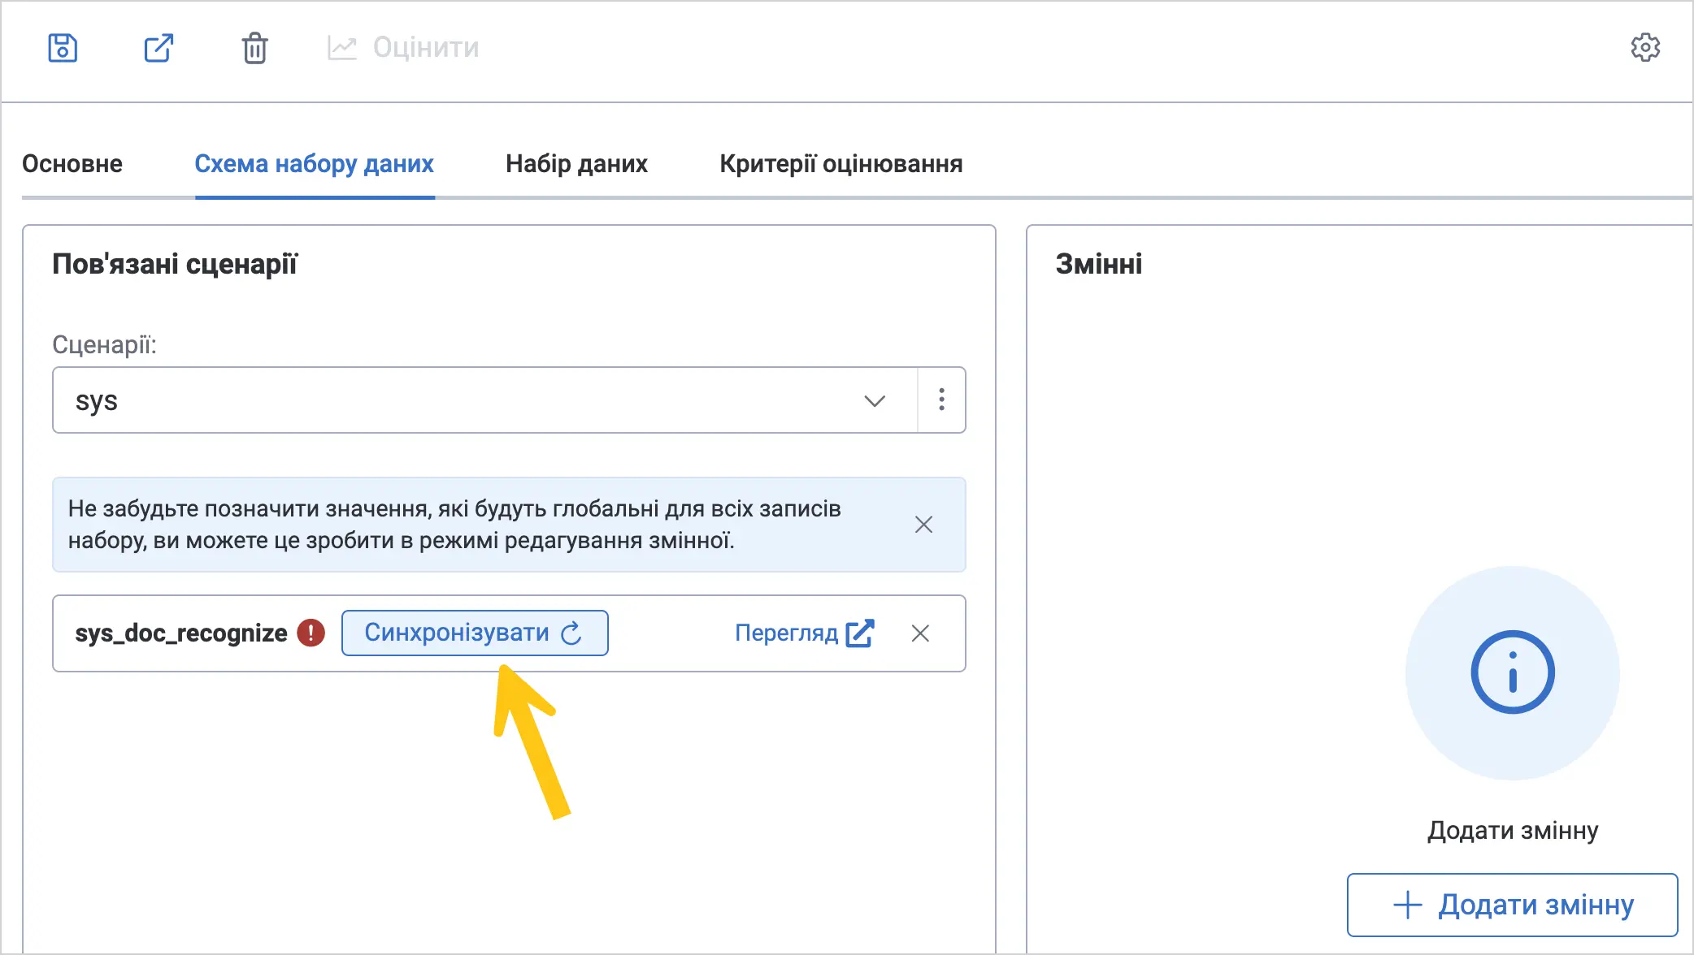The height and width of the screenshot is (955, 1694).
Task: Click the refresh icon in Синхронізувати button
Action: (x=571, y=633)
